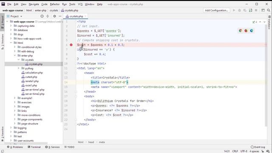Click the locate-file target icon in Project panel
This screenshot has width=272, height=153.
42,16
